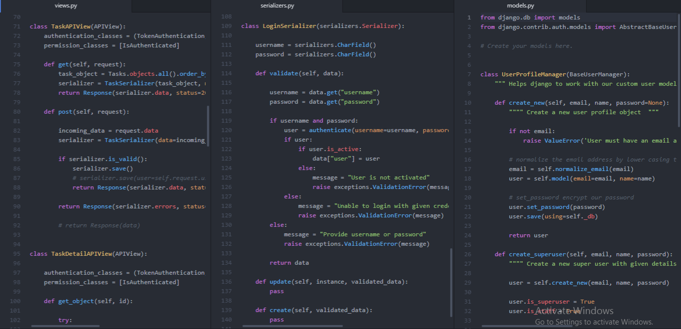Click line number 71 in the gutter
This screenshot has height=329, width=681.
[x=16, y=26]
